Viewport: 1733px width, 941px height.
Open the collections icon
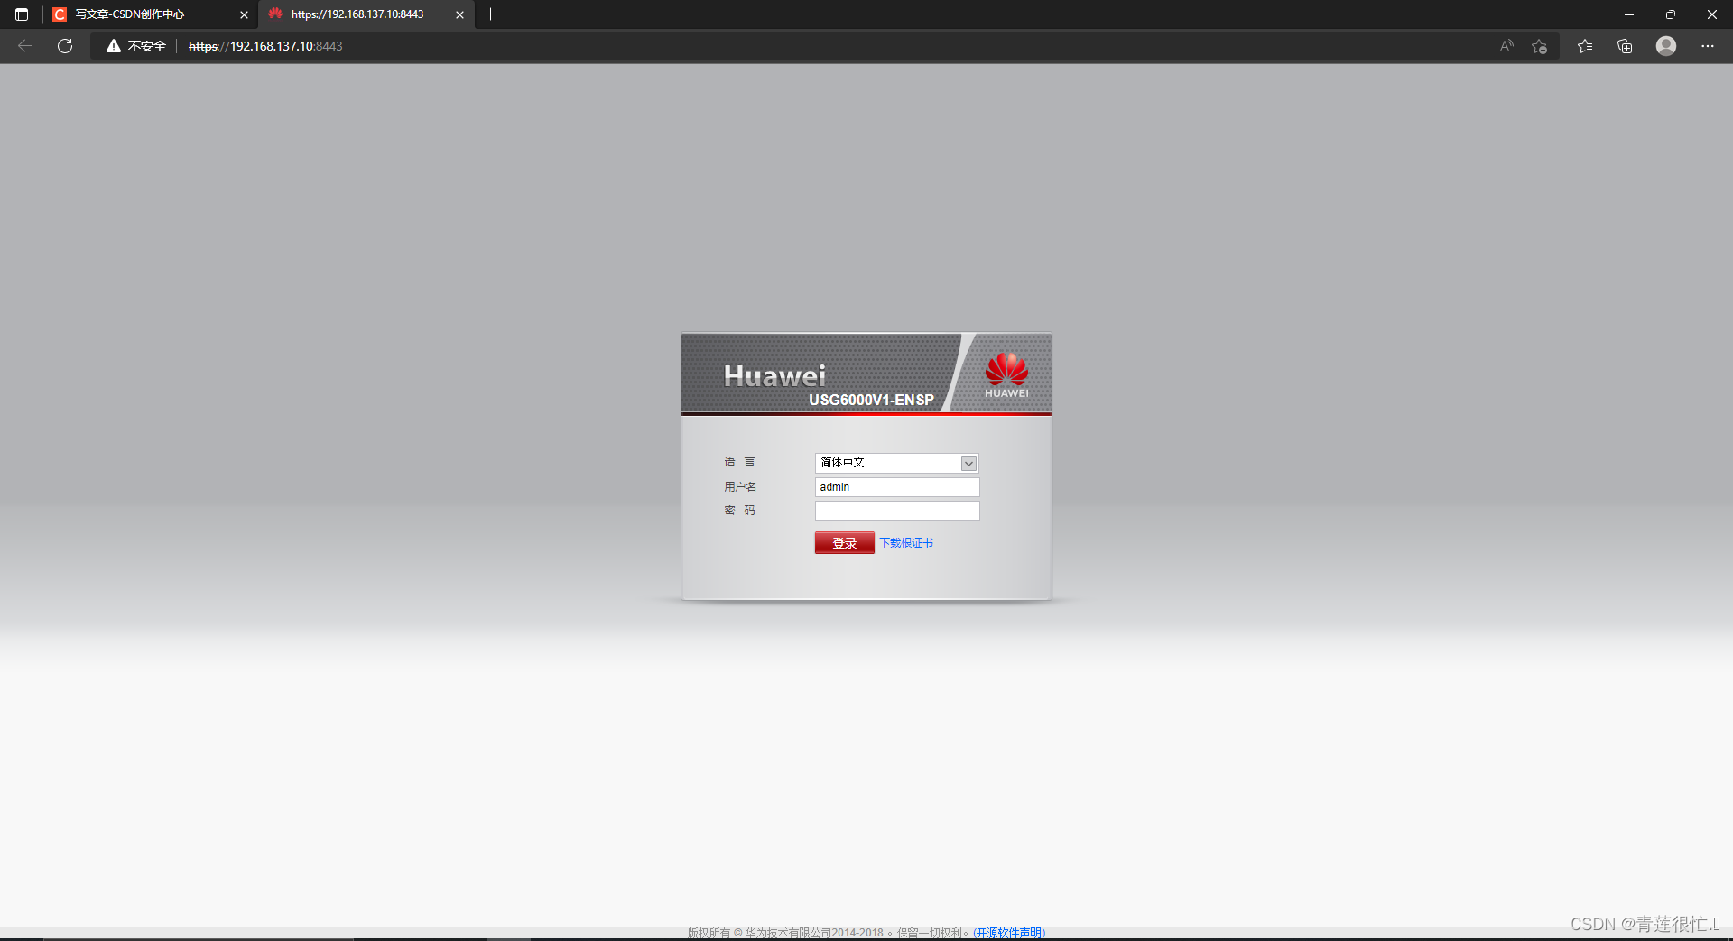coord(1625,46)
